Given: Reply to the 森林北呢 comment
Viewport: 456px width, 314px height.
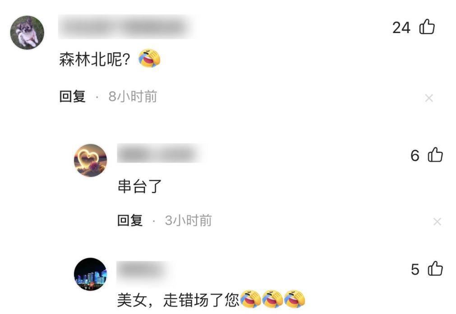Looking at the screenshot, I should (x=72, y=97).
